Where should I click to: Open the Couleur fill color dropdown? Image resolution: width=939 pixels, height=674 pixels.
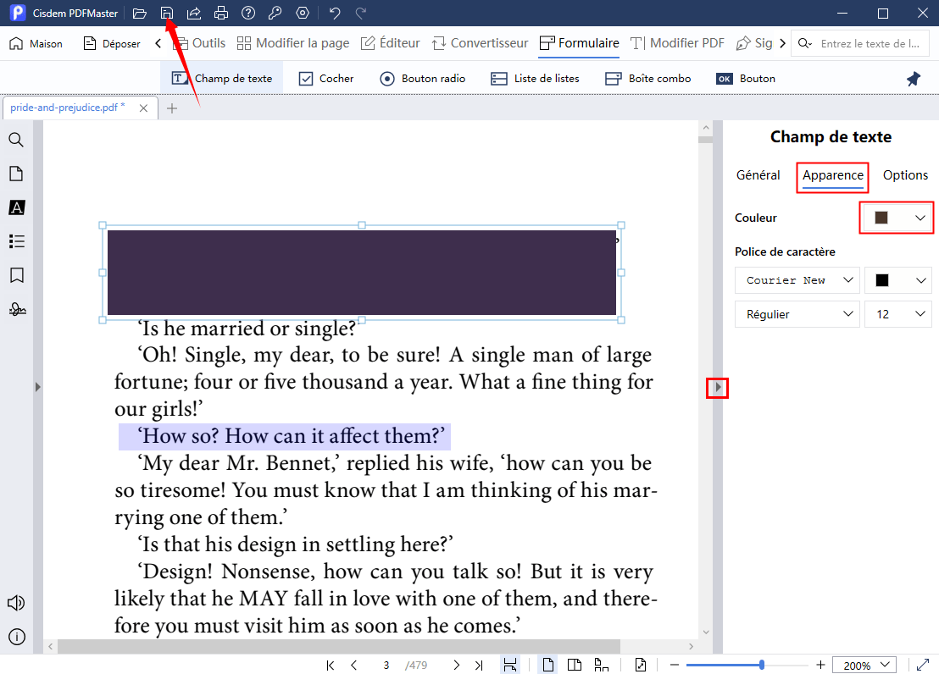pos(897,218)
